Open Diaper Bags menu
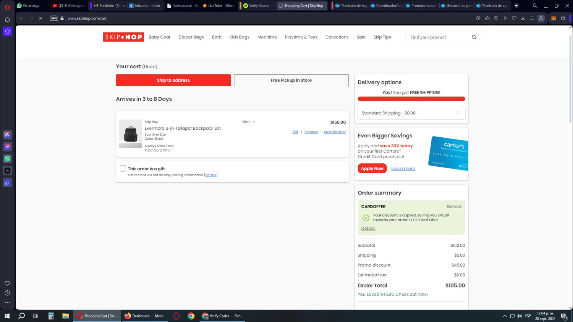573x322 pixels. pos(191,37)
